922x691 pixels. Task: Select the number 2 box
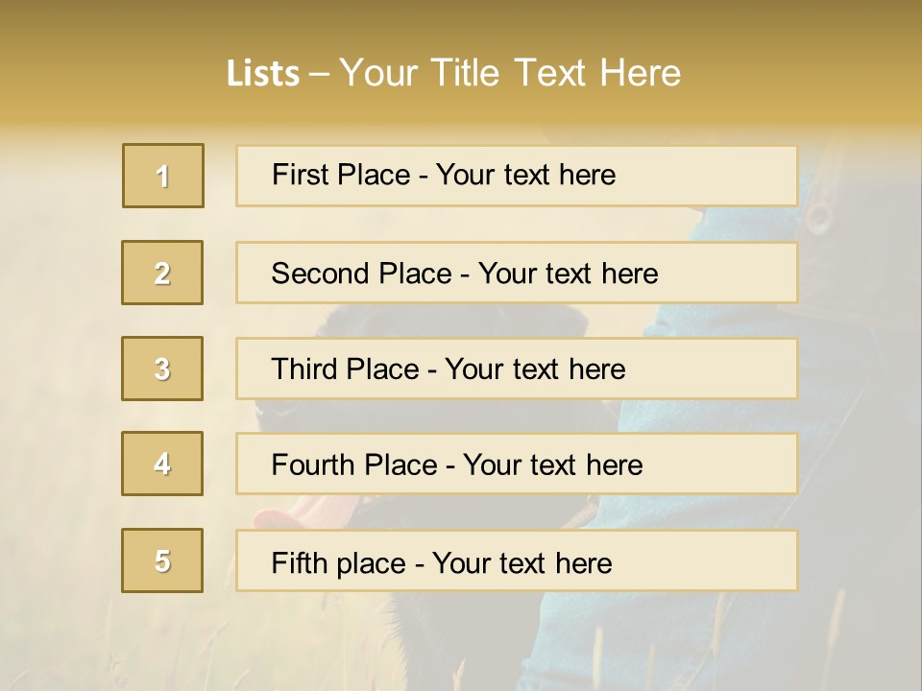click(x=162, y=273)
